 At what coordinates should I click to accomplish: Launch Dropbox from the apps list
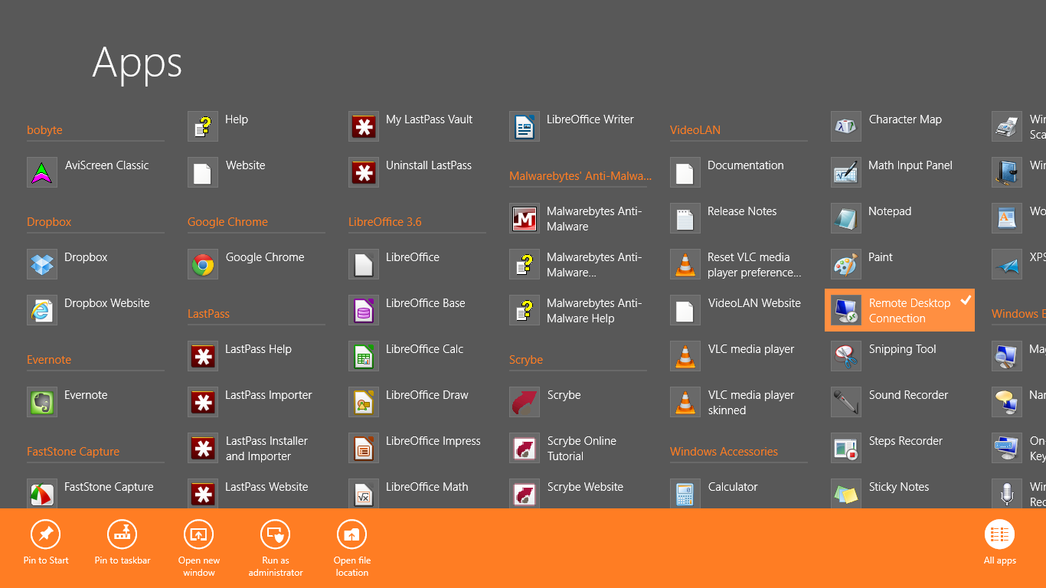pos(42,265)
